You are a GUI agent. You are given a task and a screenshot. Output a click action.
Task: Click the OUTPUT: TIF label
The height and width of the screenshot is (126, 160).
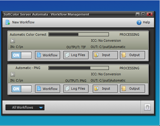(x=76, y=47)
